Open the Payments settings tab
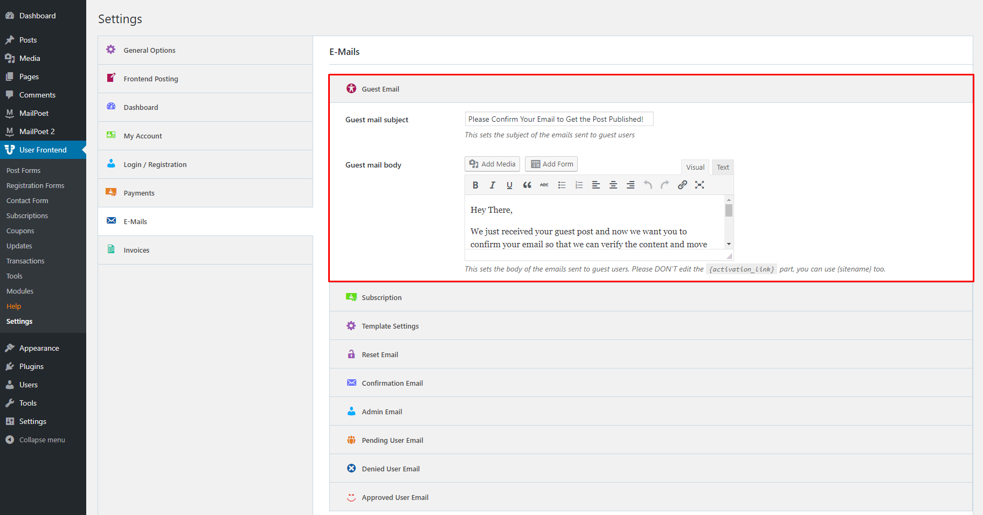 coord(205,193)
